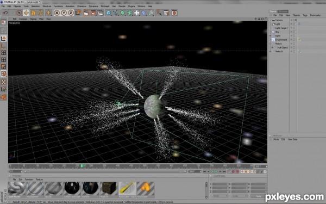
Task: Click the X position input field
Action: (x=220, y=184)
